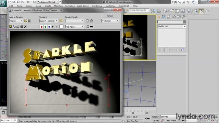This screenshot has height=123, width=219.
Task: Click the object color swatch beside name field
Action: (185, 22)
